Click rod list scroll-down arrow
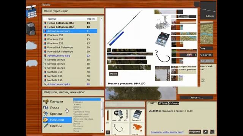This screenshot has width=243, height=136. coord(101,84)
